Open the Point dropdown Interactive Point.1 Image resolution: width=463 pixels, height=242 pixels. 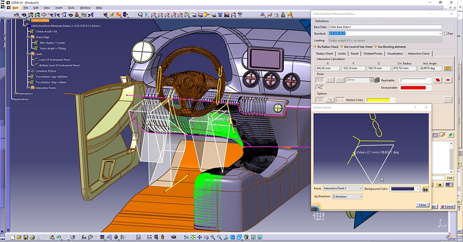click(343, 189)
